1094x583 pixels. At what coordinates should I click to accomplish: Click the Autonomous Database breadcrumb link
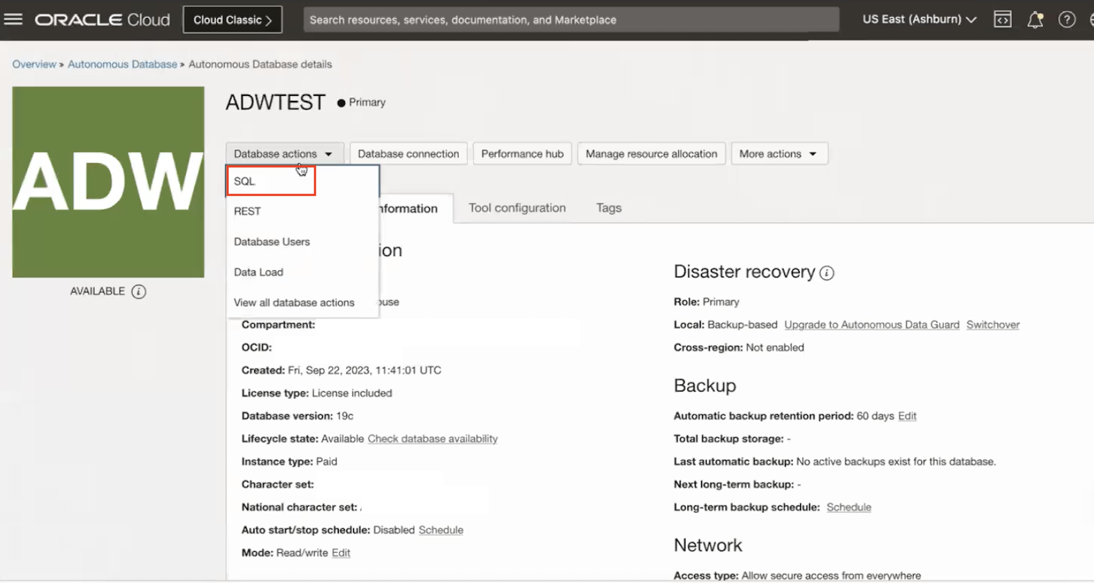[x=122, y=64]
